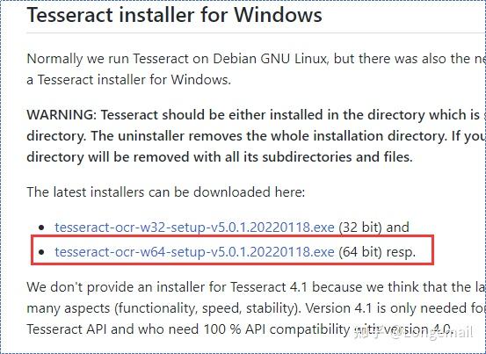Viewport: 486px width, 354px height.
Task: Click the bold 'WARNING:' word
Action: (x=62, y=115)
